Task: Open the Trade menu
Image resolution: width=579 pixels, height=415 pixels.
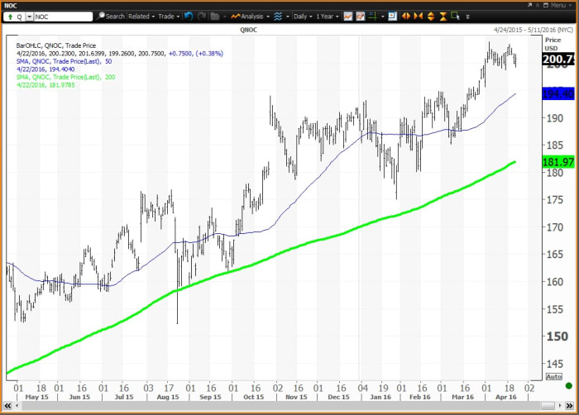Action: pyautogui.click(x=170, y=16)
